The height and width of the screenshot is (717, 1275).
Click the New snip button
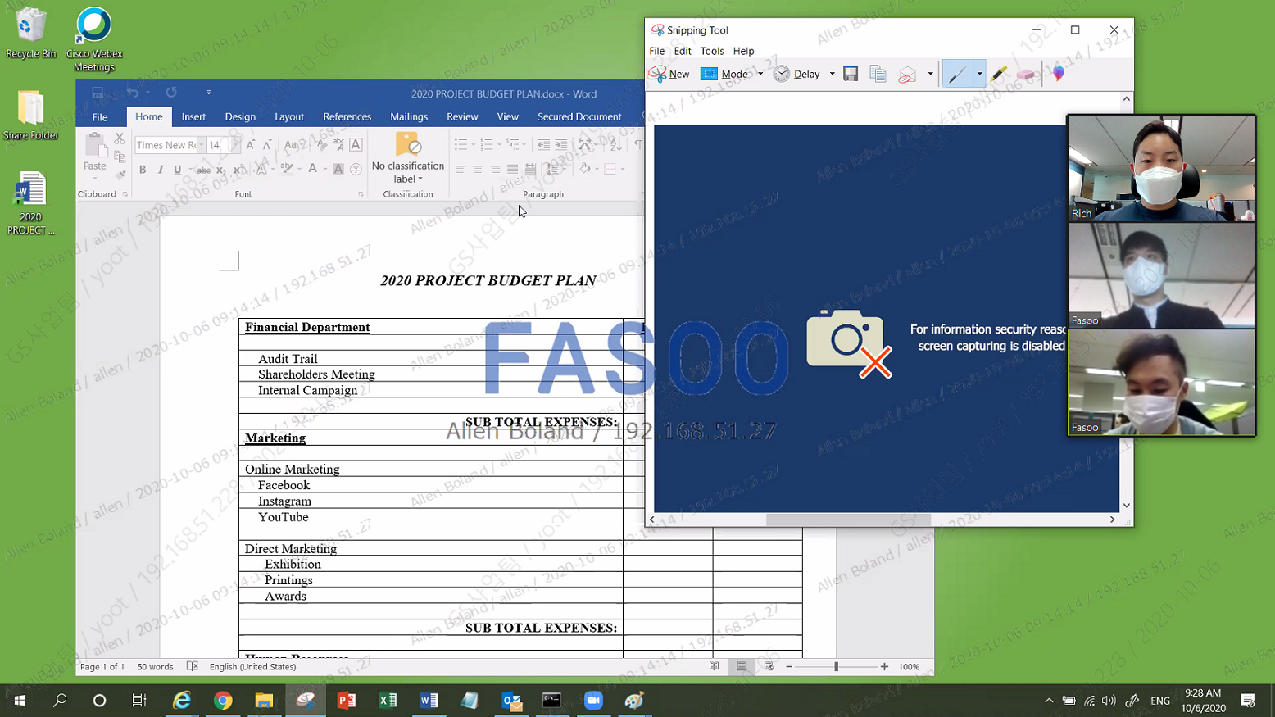tap(669, 74)
